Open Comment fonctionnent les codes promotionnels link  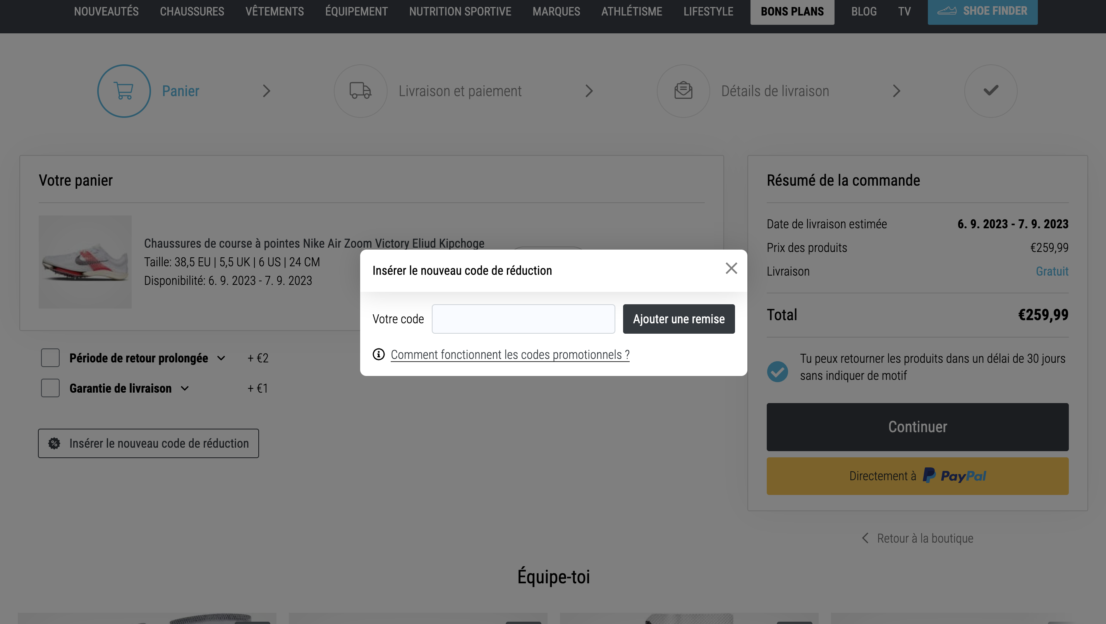click(510, 355)
